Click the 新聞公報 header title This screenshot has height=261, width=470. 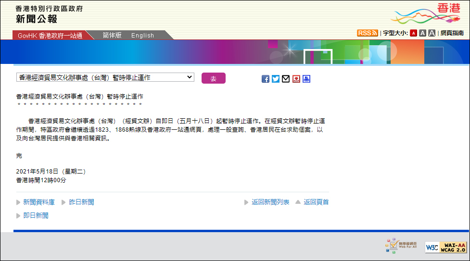coord(36,19)
